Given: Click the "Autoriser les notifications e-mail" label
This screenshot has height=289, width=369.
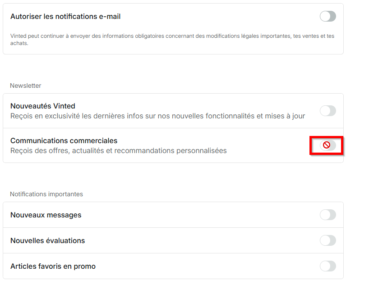Looking at the screenshot, I should tap(65, 17).
